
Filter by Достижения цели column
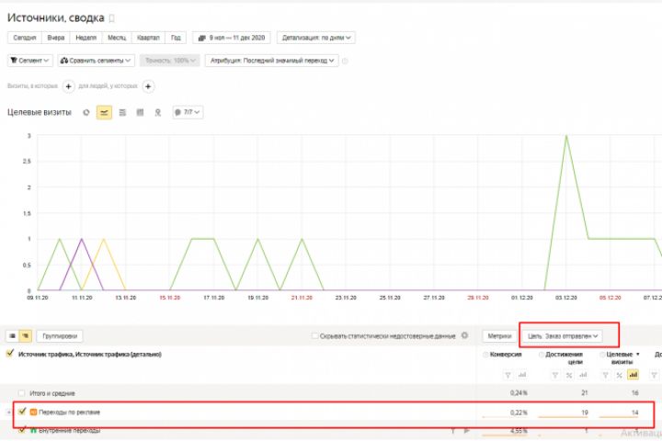coord(555,375)
